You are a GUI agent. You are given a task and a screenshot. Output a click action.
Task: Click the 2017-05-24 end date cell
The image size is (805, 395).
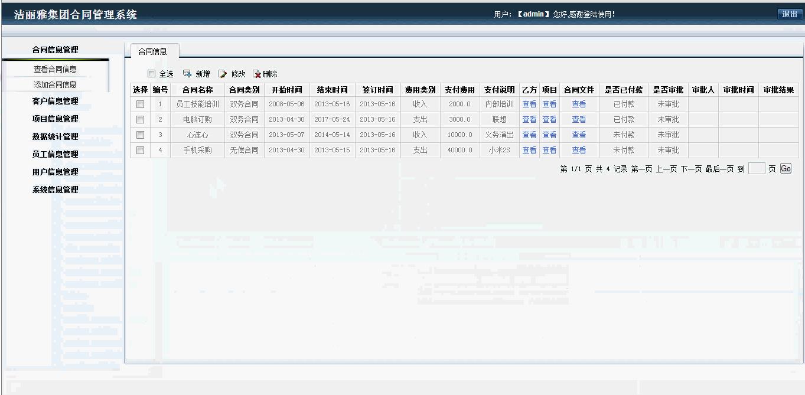tap(332, 119)
